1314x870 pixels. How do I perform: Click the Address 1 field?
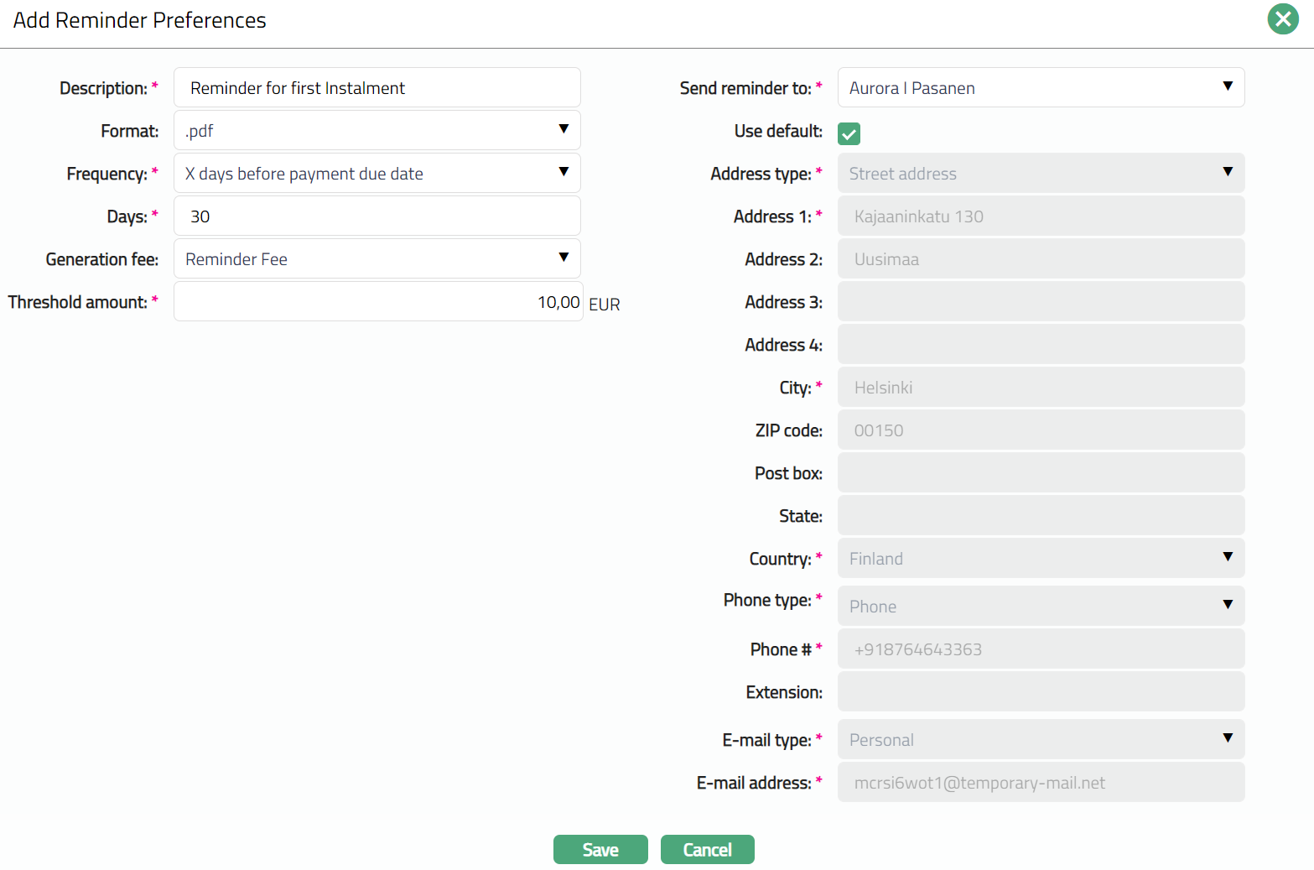pos(1040,216)
